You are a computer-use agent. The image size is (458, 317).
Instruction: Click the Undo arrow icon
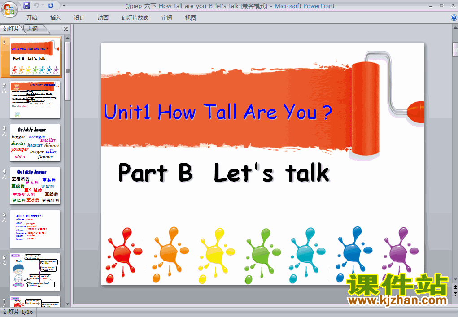click(36, 5)
